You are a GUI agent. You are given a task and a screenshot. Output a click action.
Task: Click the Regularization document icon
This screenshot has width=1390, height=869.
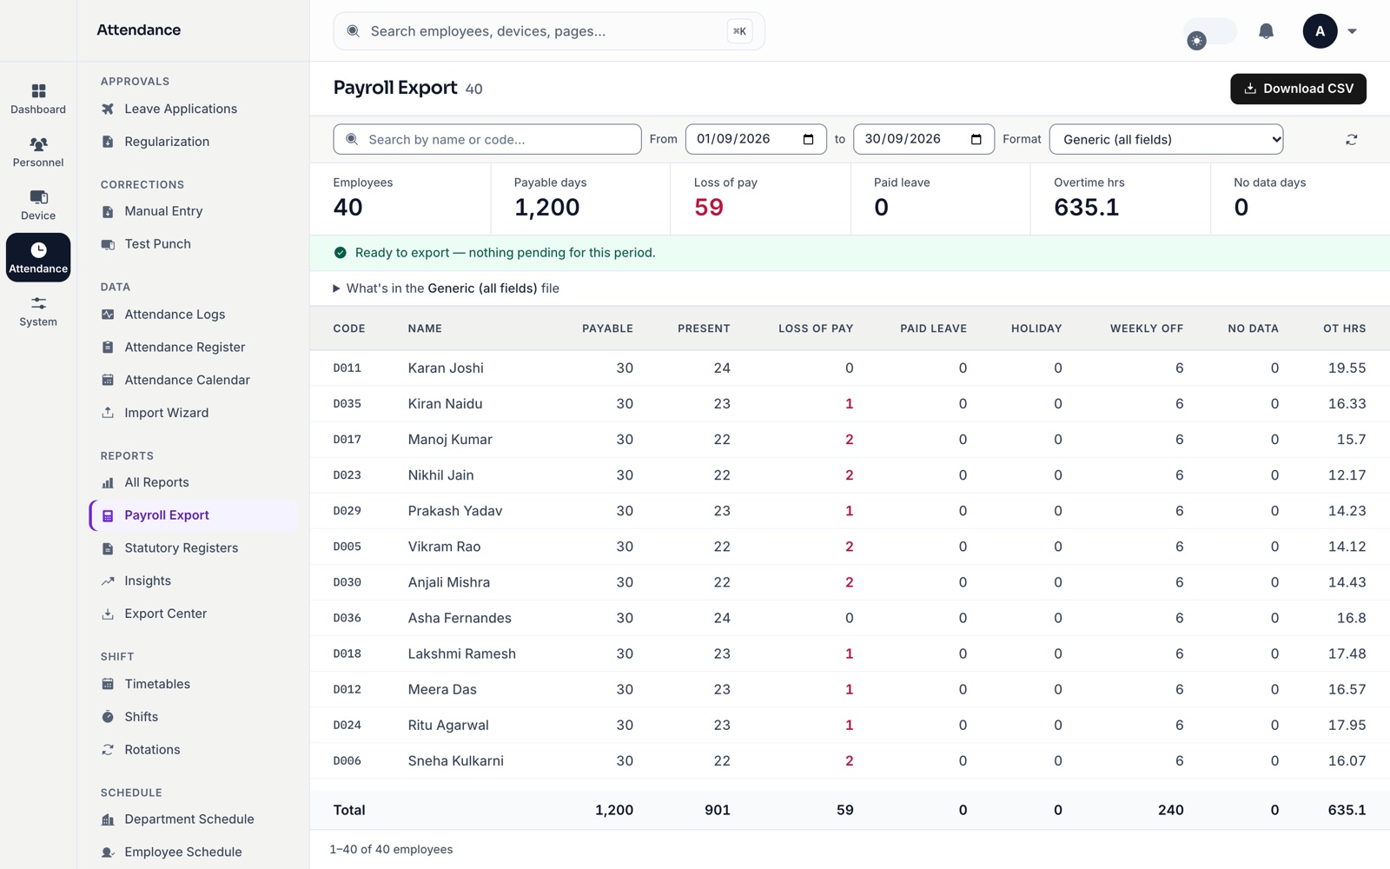point(108,142)
